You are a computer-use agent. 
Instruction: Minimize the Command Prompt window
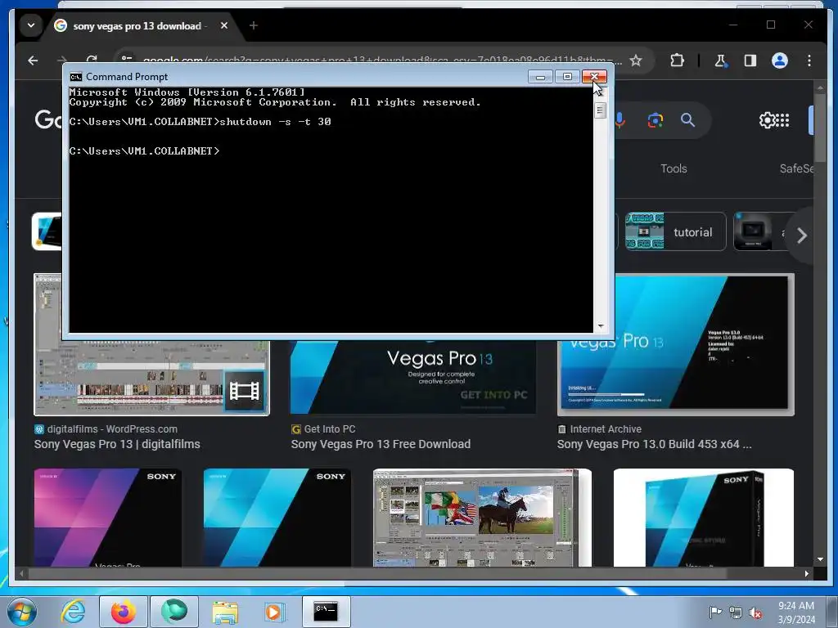point(540,77)
